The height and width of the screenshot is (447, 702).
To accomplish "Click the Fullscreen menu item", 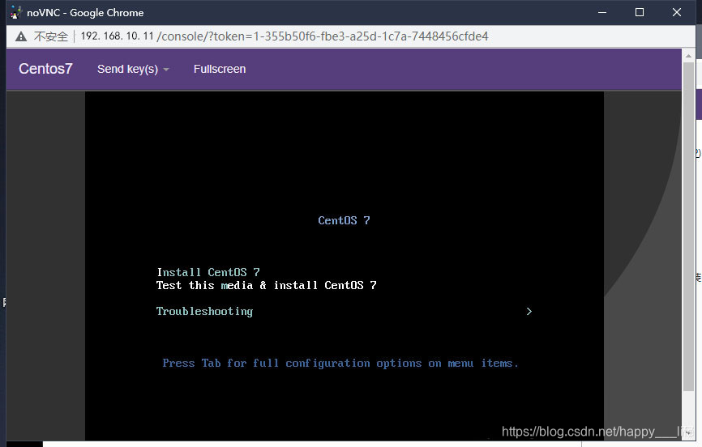I will click(220, 70).
